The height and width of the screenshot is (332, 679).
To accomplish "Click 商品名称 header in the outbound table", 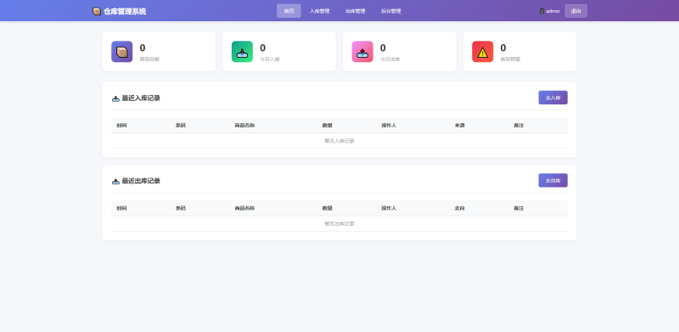I will coord(244,208).
